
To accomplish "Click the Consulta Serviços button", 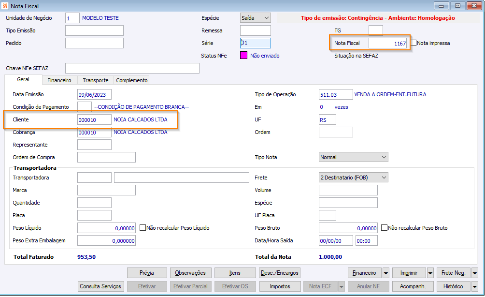I will [101, 286].
